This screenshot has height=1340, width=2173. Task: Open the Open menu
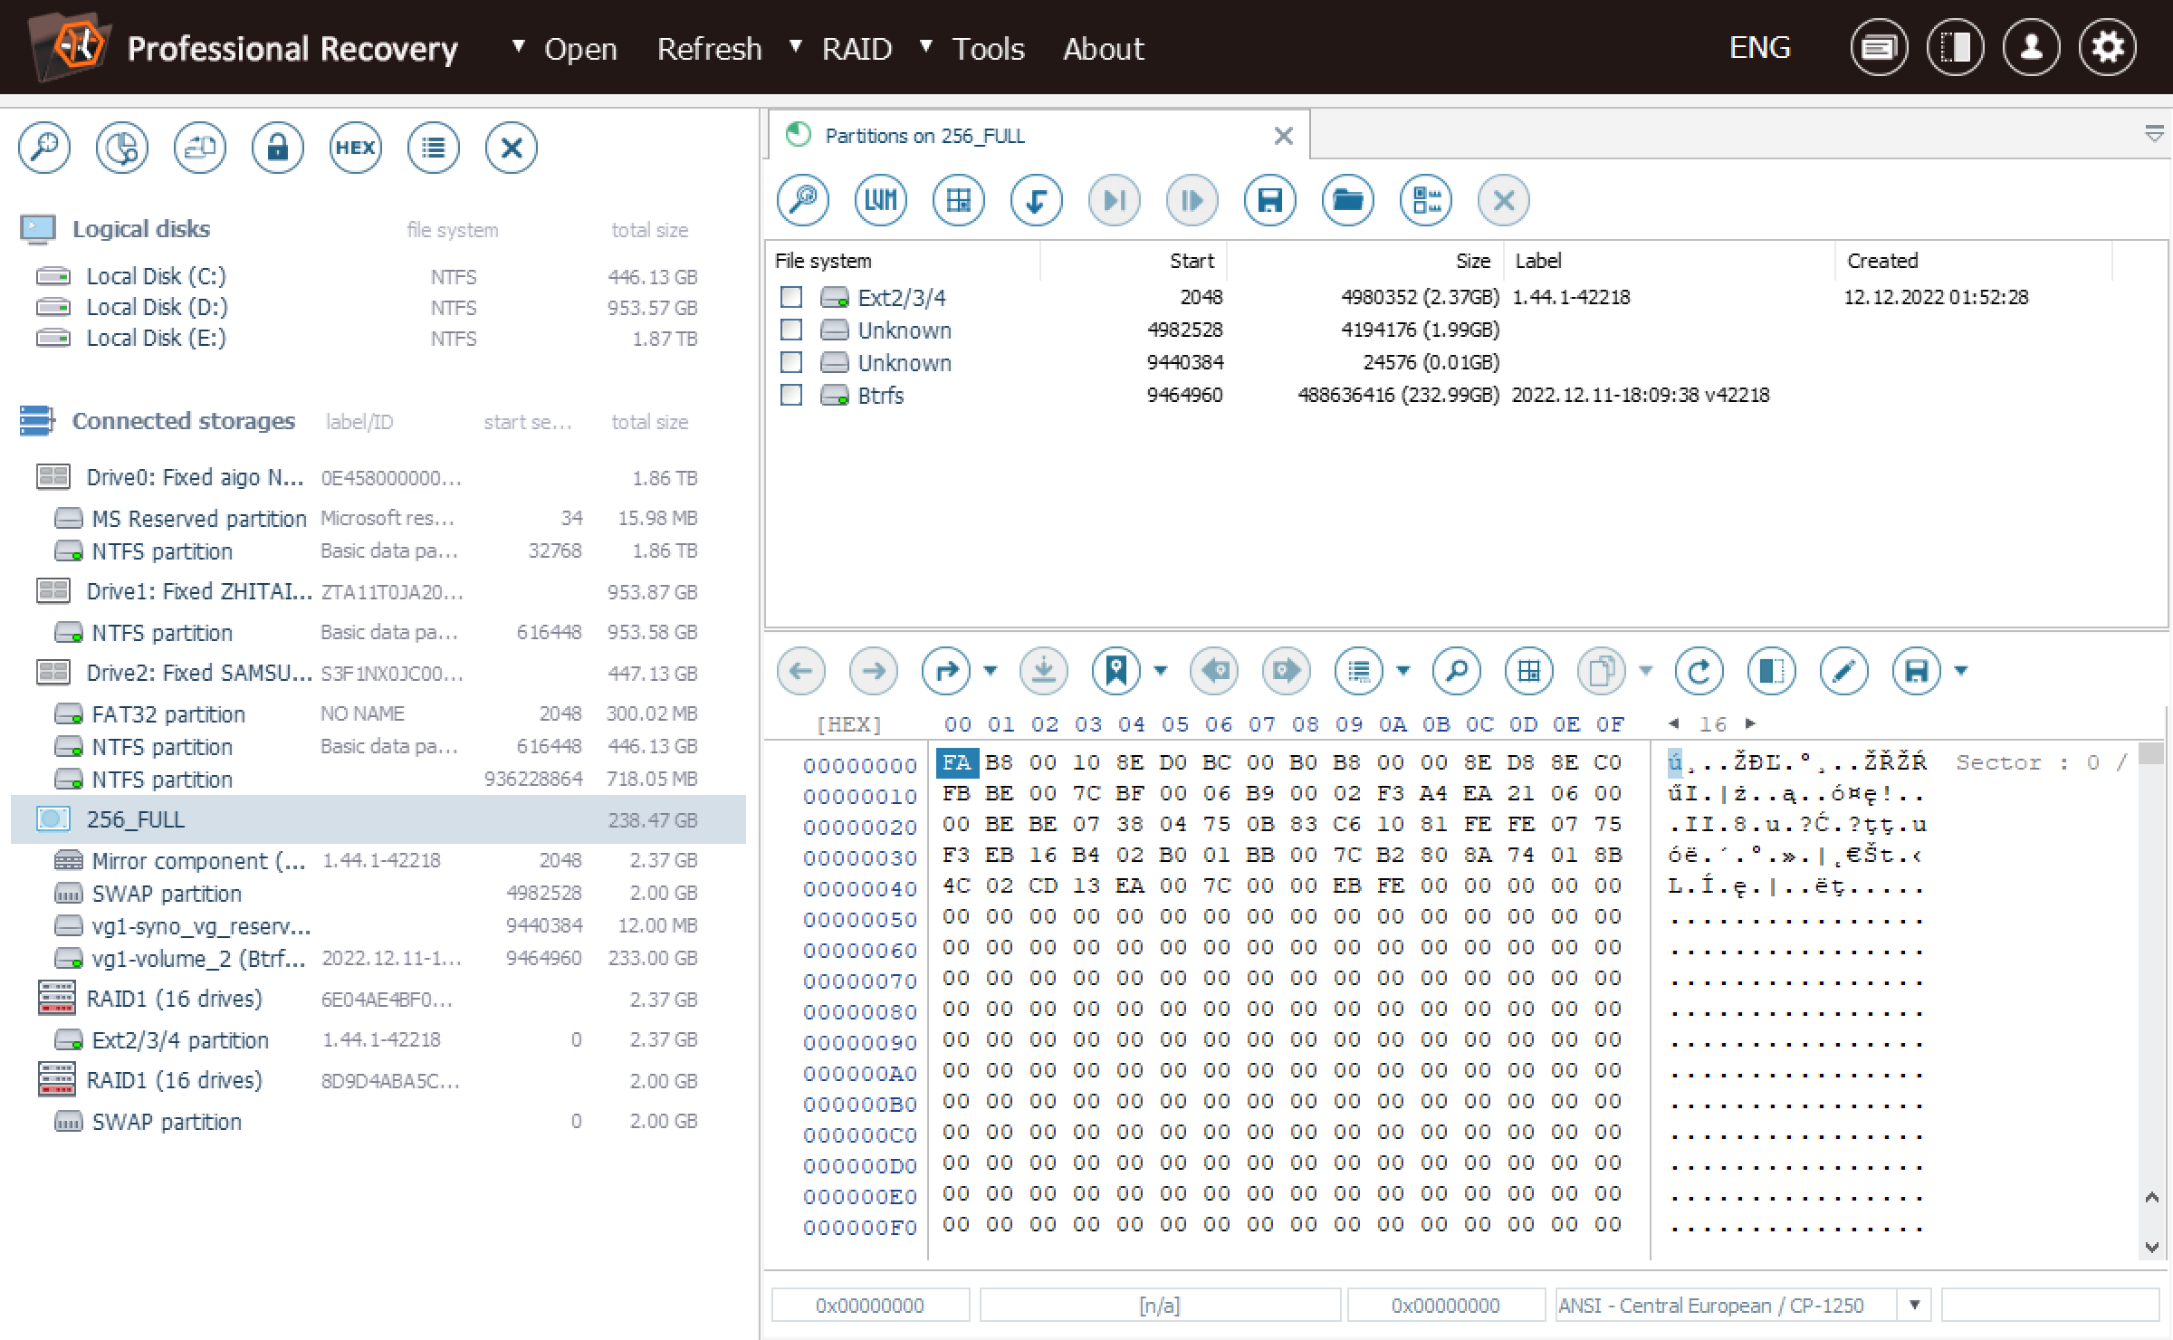click(579, 48)
